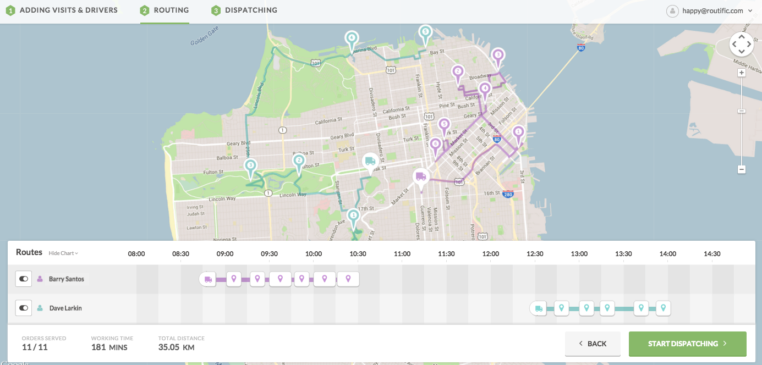This screenshot has height=365, width=762.
Task: Click the 10:30 timeline label
Action: point(358,254)
